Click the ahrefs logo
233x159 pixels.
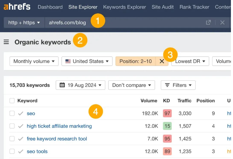click(x=17, y=7)
